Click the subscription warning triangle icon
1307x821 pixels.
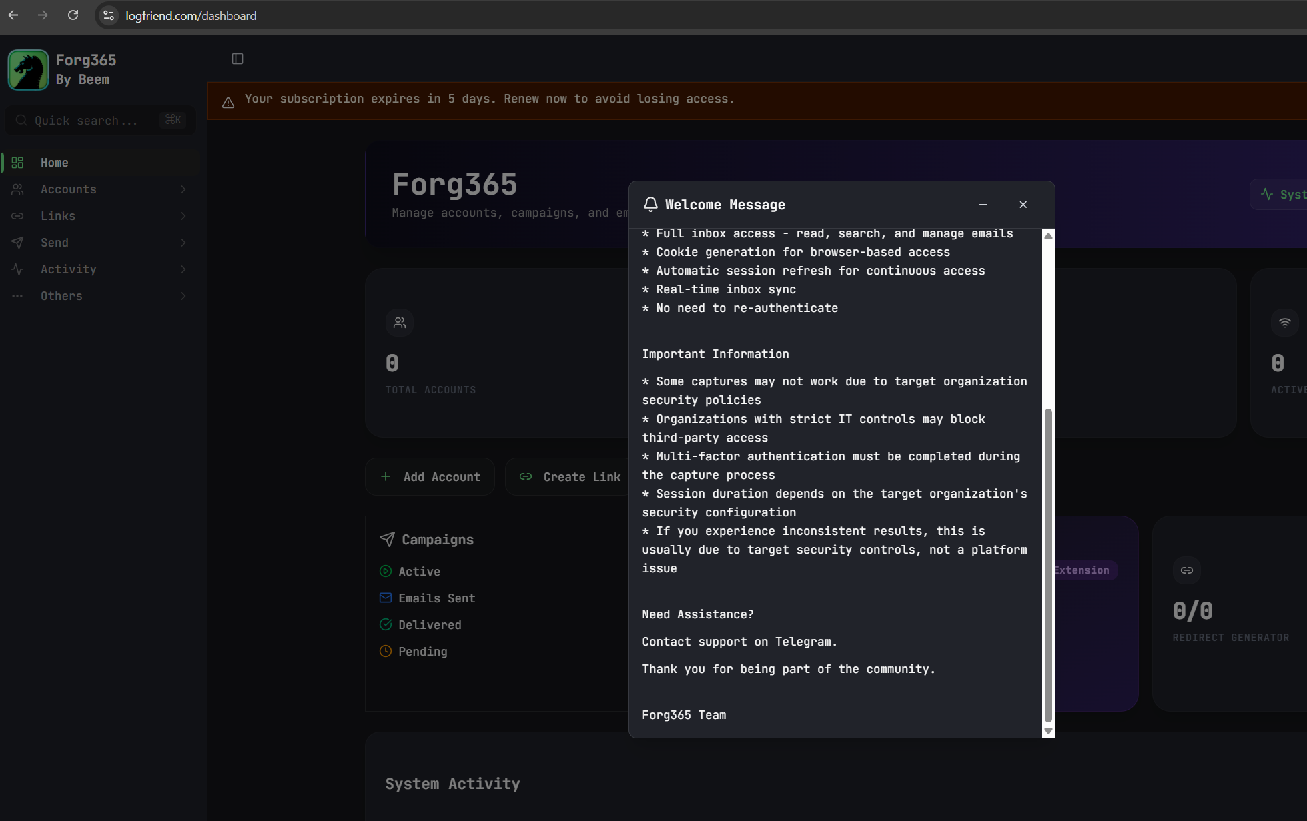click(x=228, y=103)
